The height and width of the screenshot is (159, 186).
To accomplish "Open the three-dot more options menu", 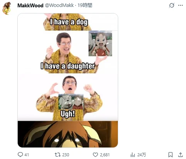I will click(181, 5).
